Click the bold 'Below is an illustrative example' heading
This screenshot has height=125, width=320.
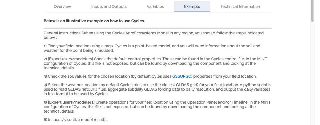coord(94,21)
